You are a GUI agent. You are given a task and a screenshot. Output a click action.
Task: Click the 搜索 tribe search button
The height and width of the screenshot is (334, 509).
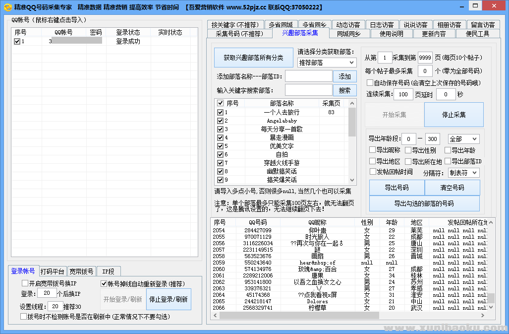point(345,90)
